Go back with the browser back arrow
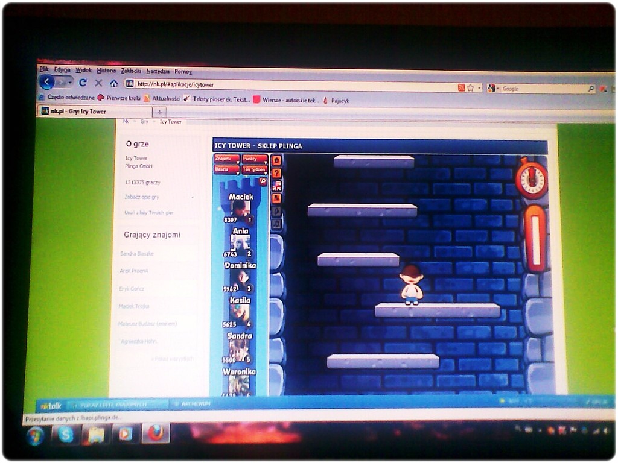The height and width of the screenshot is (463, 618). pyautogui.click(x=47, y=82)
